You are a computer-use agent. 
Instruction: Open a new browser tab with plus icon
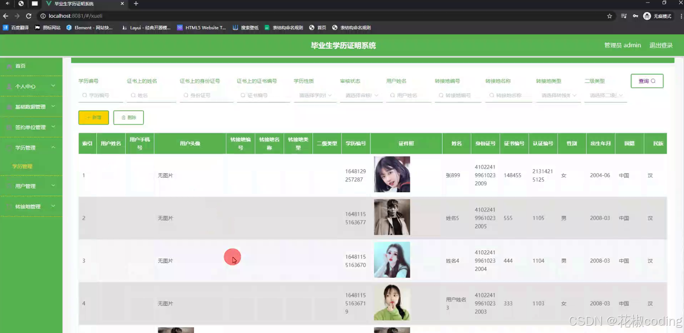(x=136, y=3)
